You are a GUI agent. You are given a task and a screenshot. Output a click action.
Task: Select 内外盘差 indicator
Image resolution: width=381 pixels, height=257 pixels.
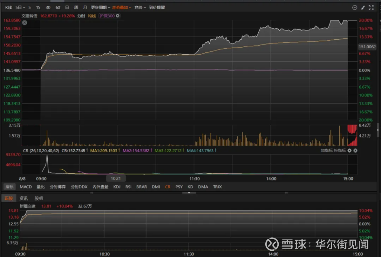tap(100, 187)
